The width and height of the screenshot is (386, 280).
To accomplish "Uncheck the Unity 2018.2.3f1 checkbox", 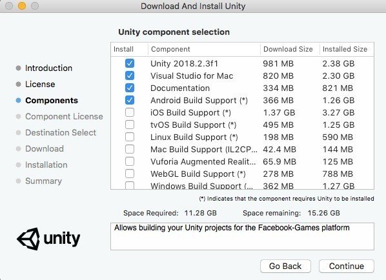I will (130, 63).
